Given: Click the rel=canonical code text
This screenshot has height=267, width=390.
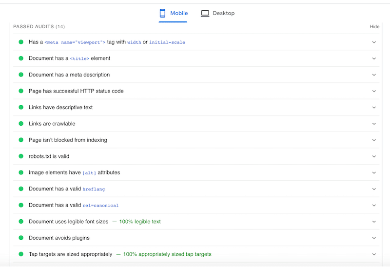Looking at the screenshot, I should pyautogui.click(x=100, y=205).
